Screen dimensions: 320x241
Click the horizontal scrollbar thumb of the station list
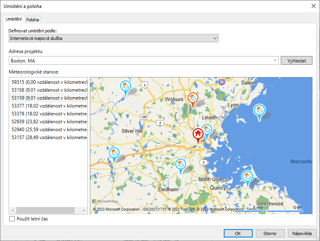point(45,210)
